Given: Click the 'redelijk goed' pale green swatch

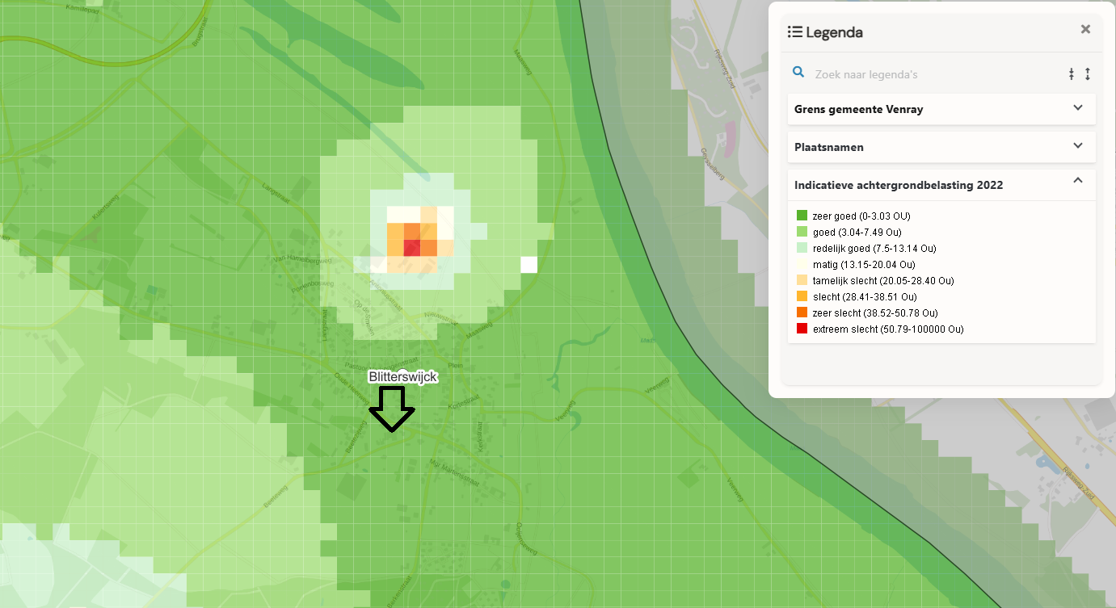Looking at the screenshot, I should tap(802, 248).
